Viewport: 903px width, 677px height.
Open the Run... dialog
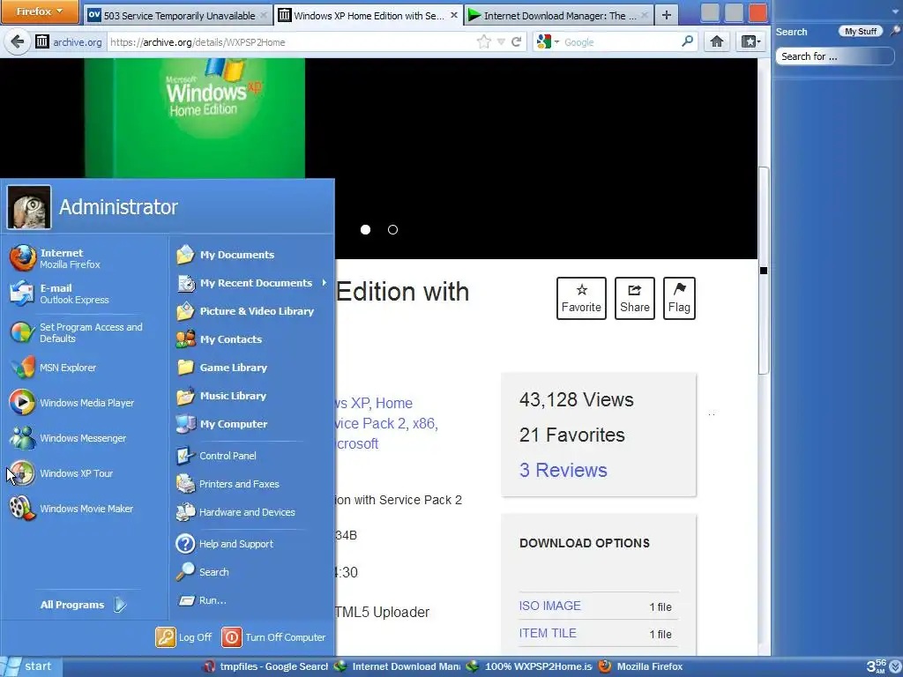click(x=202, y=599)
